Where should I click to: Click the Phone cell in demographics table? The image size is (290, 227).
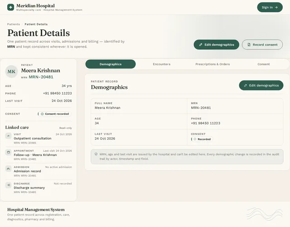click(x=235, y=121)
